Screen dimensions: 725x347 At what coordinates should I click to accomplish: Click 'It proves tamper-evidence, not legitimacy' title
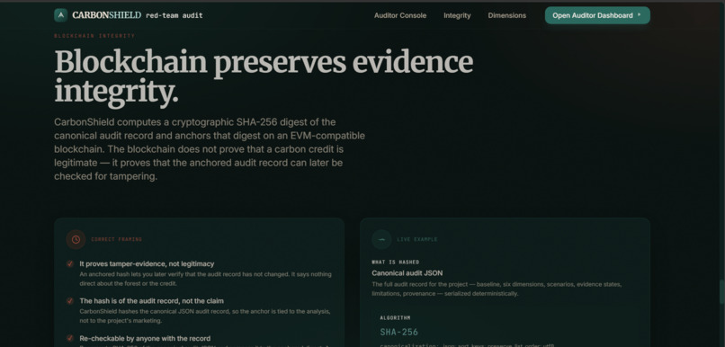tap(147, 263)
